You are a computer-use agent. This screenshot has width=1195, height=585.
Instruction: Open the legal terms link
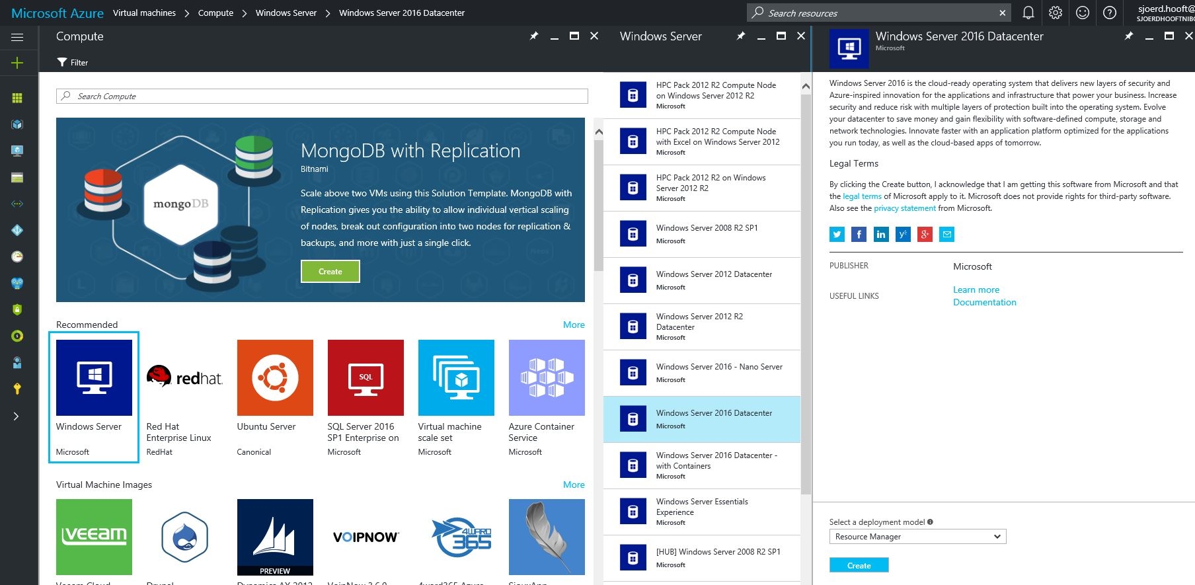coord(862,196)
